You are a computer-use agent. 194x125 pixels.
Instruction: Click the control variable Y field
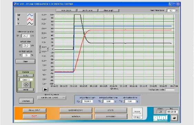[x=26, y=55]
